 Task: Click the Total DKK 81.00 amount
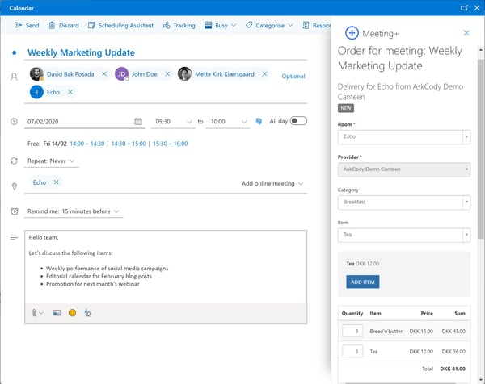pyautogui.click(x=453, y=369)
